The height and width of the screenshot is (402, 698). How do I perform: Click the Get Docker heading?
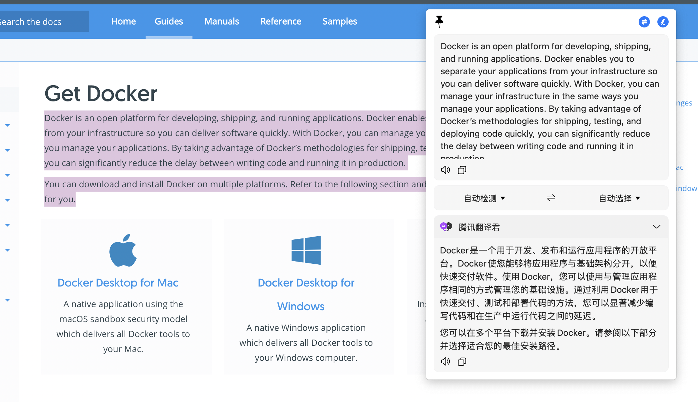pos(101,93)
